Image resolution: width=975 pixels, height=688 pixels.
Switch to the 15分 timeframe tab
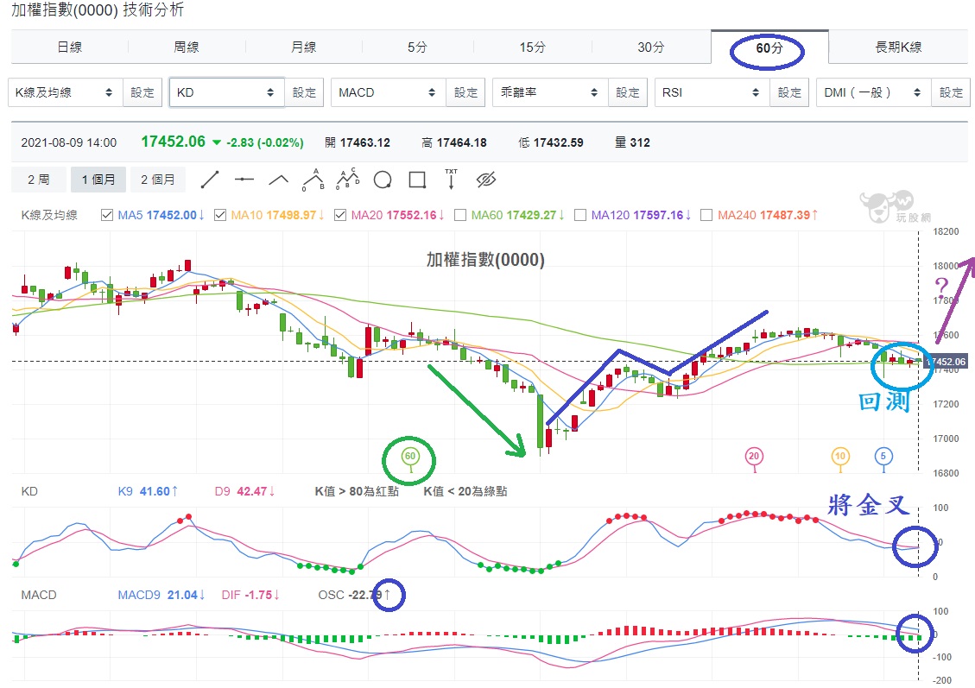[533, 47]
